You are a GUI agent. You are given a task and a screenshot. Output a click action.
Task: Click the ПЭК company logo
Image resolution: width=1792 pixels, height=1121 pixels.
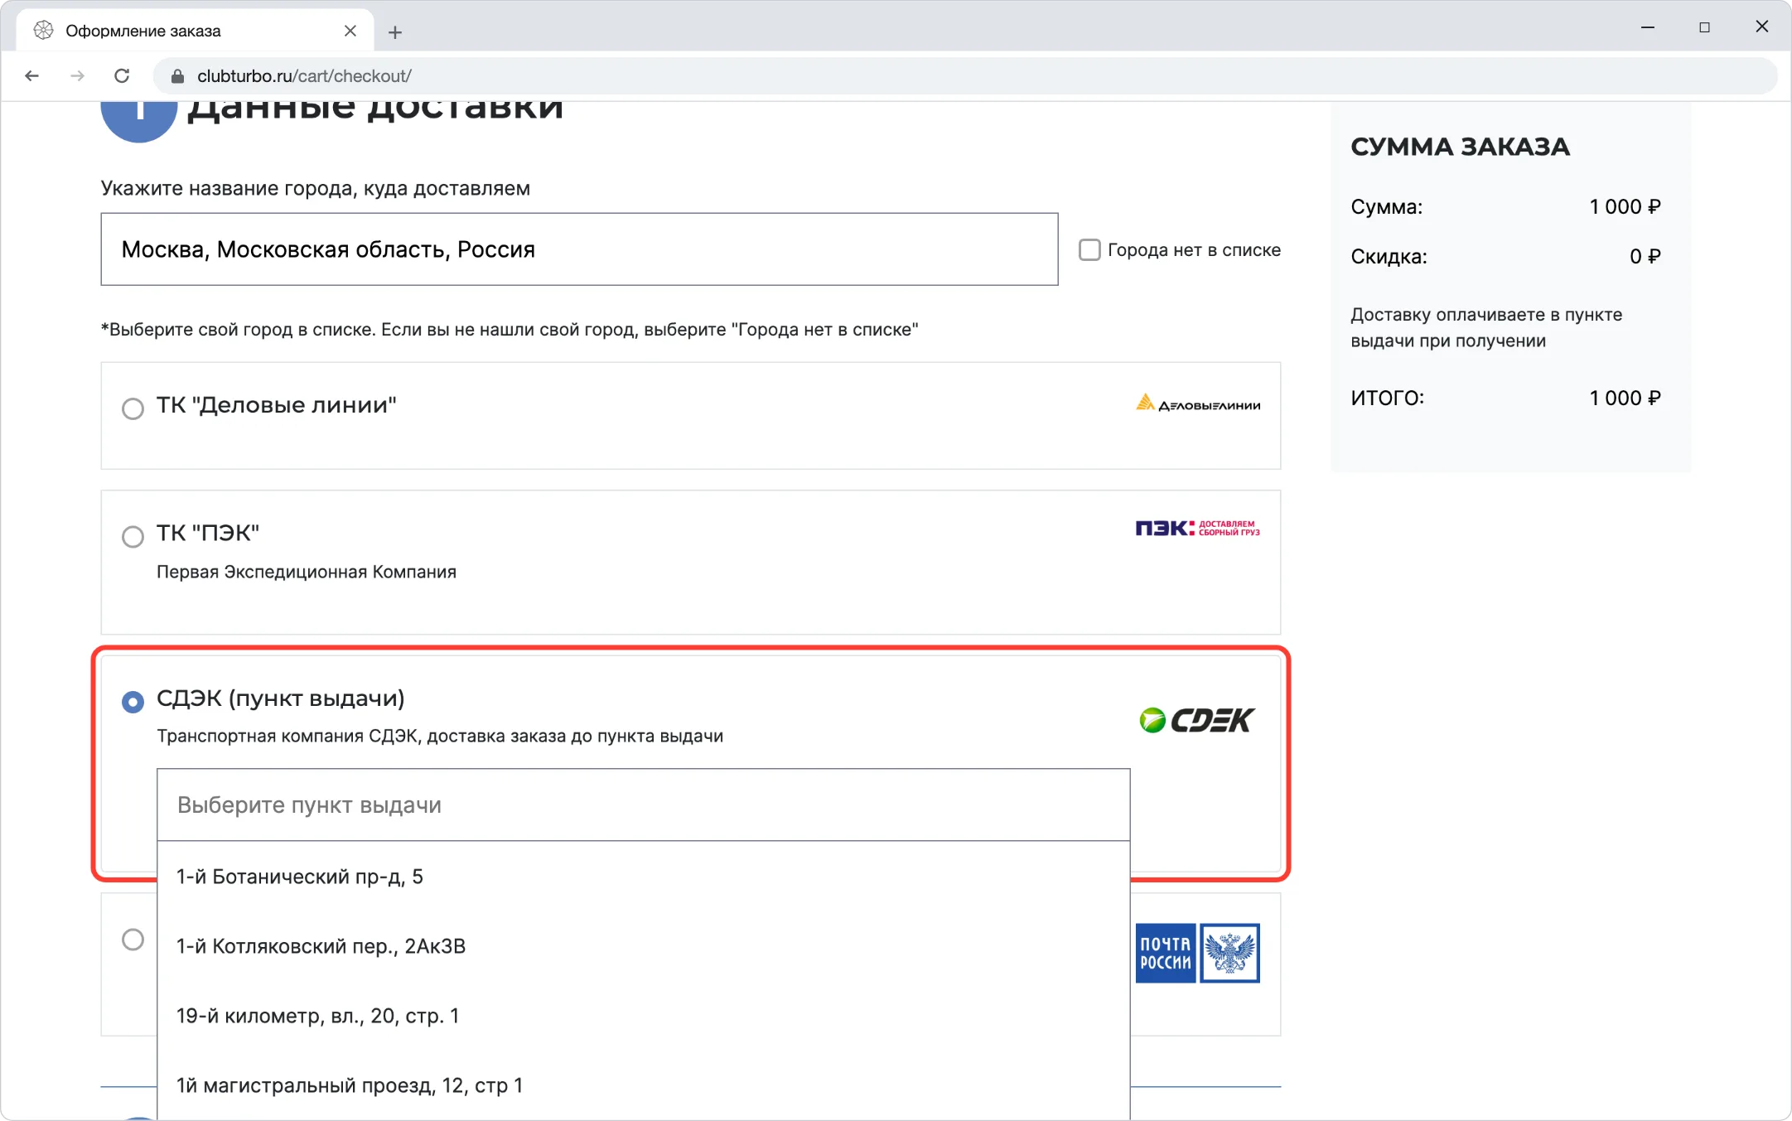coord(1198,529)
